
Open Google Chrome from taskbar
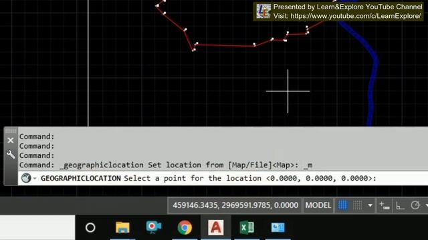point(185,227)
